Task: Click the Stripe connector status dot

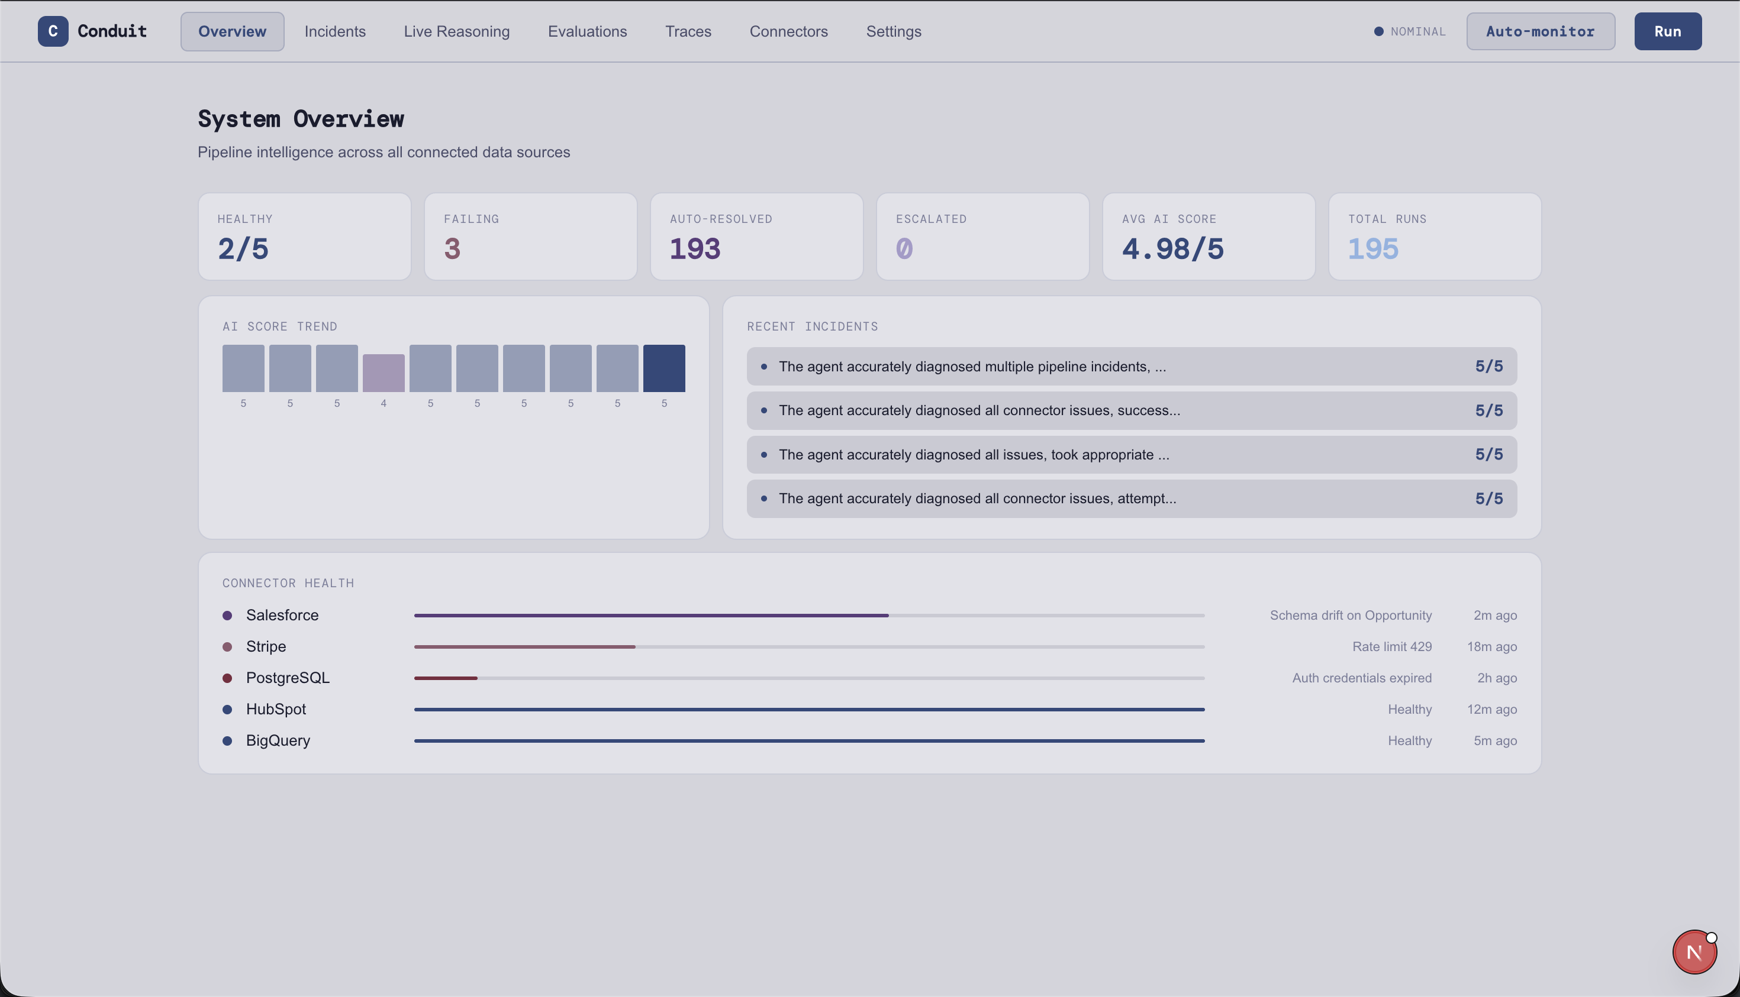Action: (227, 647)
